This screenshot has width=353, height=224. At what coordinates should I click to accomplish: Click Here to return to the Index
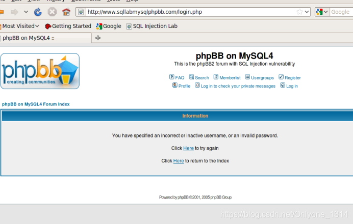click(x=179, y=161)
